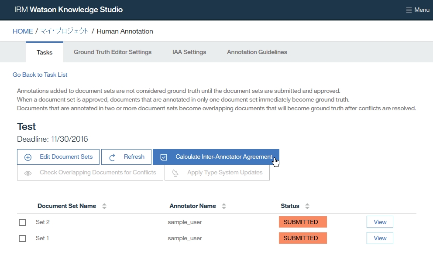Follow the Go Back to Task List link
The width and height of the screenshot is (433, 262).
[40, 75]
